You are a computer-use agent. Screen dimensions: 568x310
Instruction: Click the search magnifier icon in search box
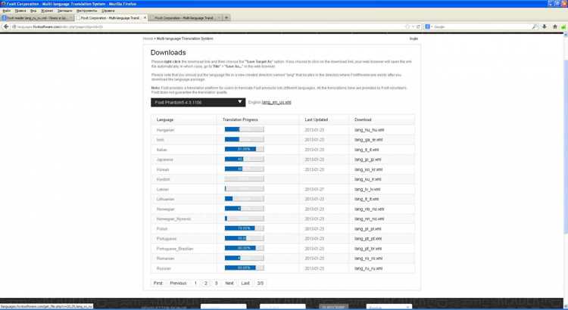[x=535, y=26]
